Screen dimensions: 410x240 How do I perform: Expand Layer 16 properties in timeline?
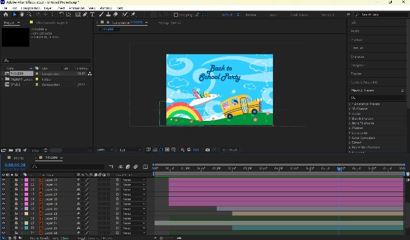(22, 189)
